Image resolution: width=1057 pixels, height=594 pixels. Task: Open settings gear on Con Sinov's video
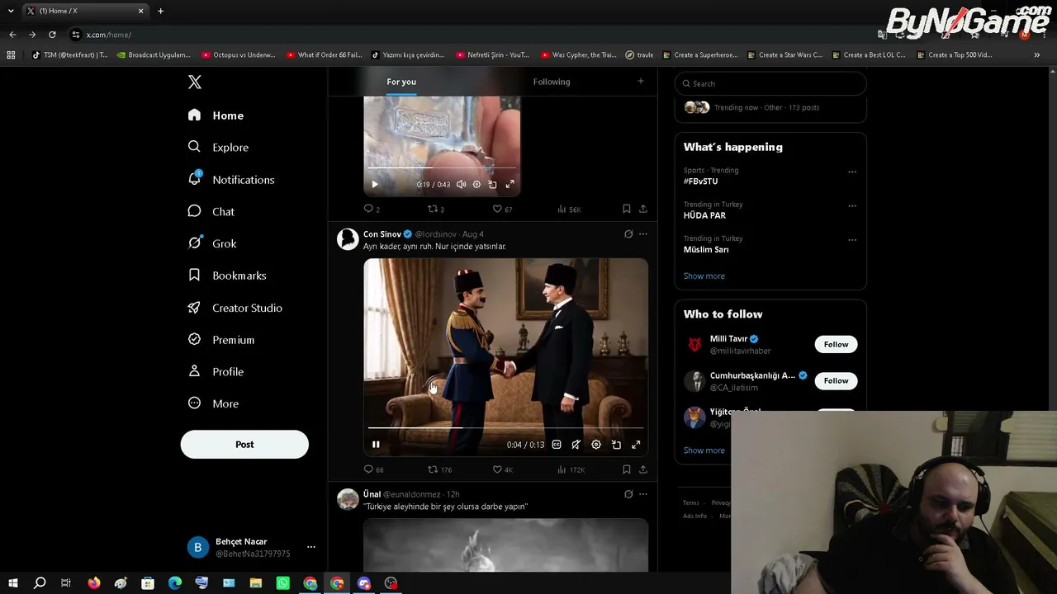(x=596, y=445)
